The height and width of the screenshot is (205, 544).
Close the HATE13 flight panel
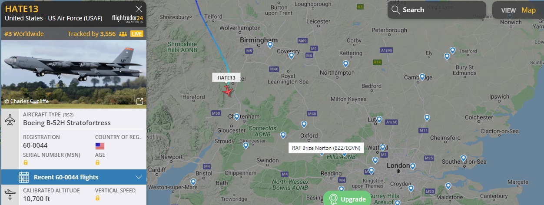click(139, 9)
